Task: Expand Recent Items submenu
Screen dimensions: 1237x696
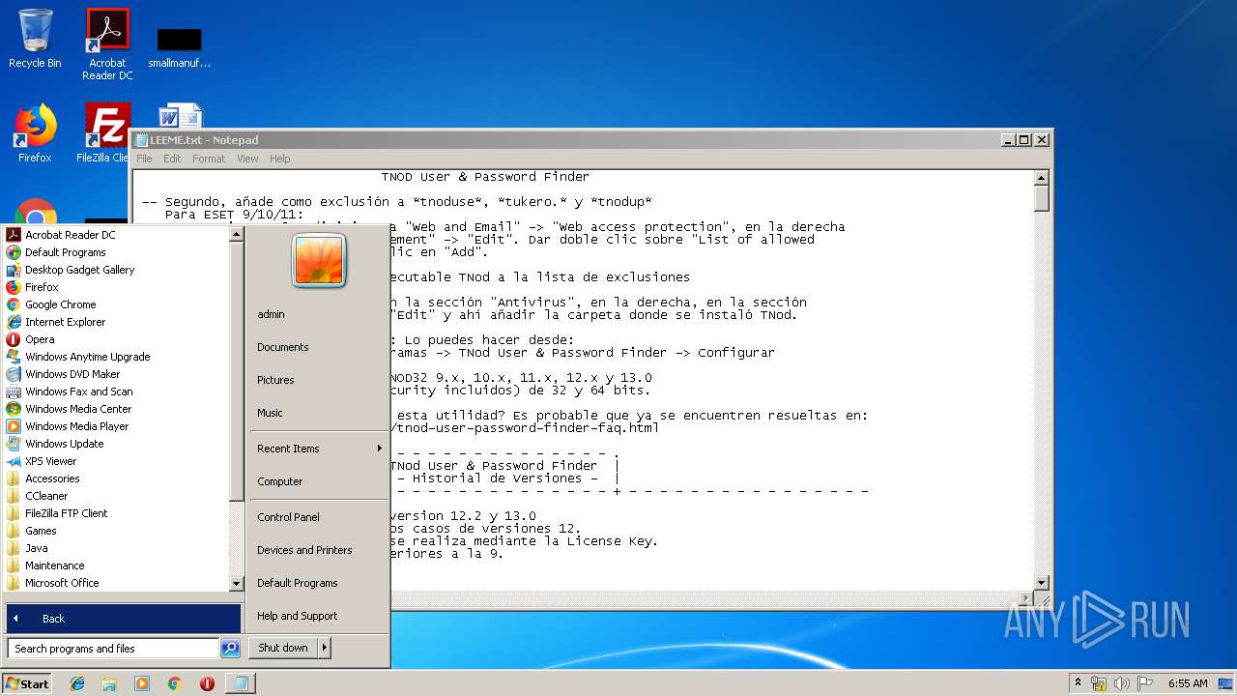Action: pyautogui.click(x=318, y=449)
